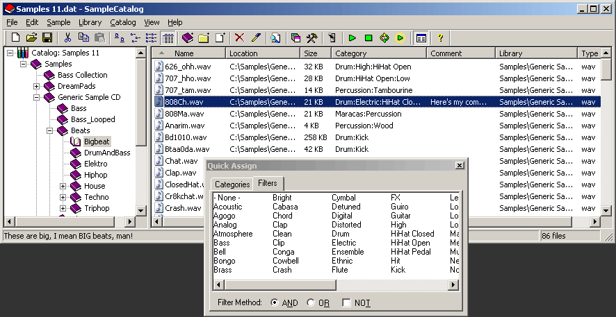Select HiHat Closed in the filter list
Image resolution: width=616 pixels, height=317 pixels.
click(x=412, y=234)
